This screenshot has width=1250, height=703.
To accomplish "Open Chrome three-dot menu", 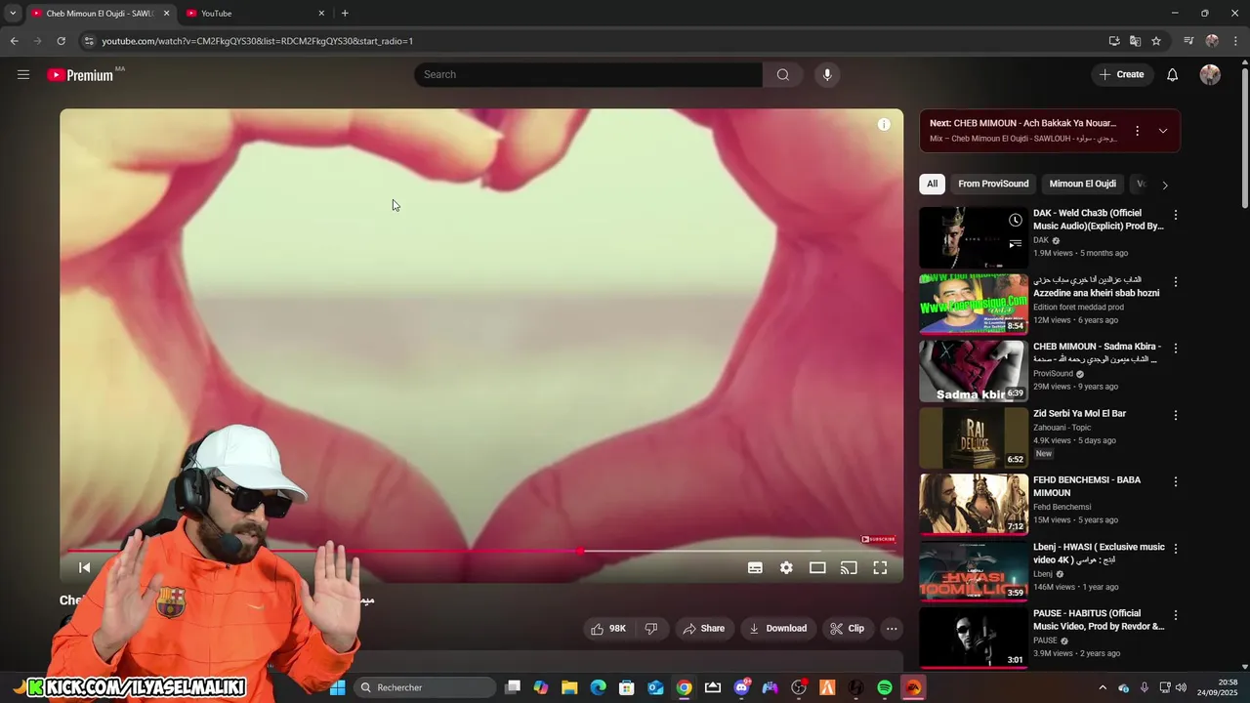I will (x=1236, y=41).
